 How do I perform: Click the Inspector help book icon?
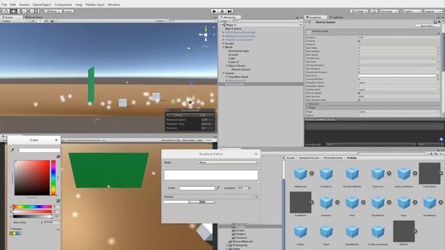[x=435, y=22]
